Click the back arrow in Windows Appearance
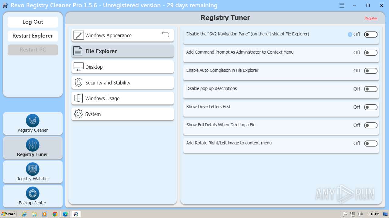Image resolution: width=389 pixels, height=218 pixels. [165, 34]
